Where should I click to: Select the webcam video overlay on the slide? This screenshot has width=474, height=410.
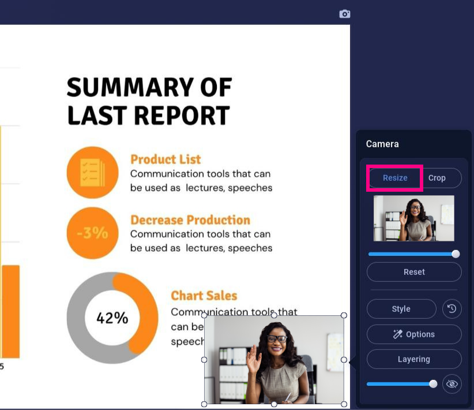click(x=274, y=360)
